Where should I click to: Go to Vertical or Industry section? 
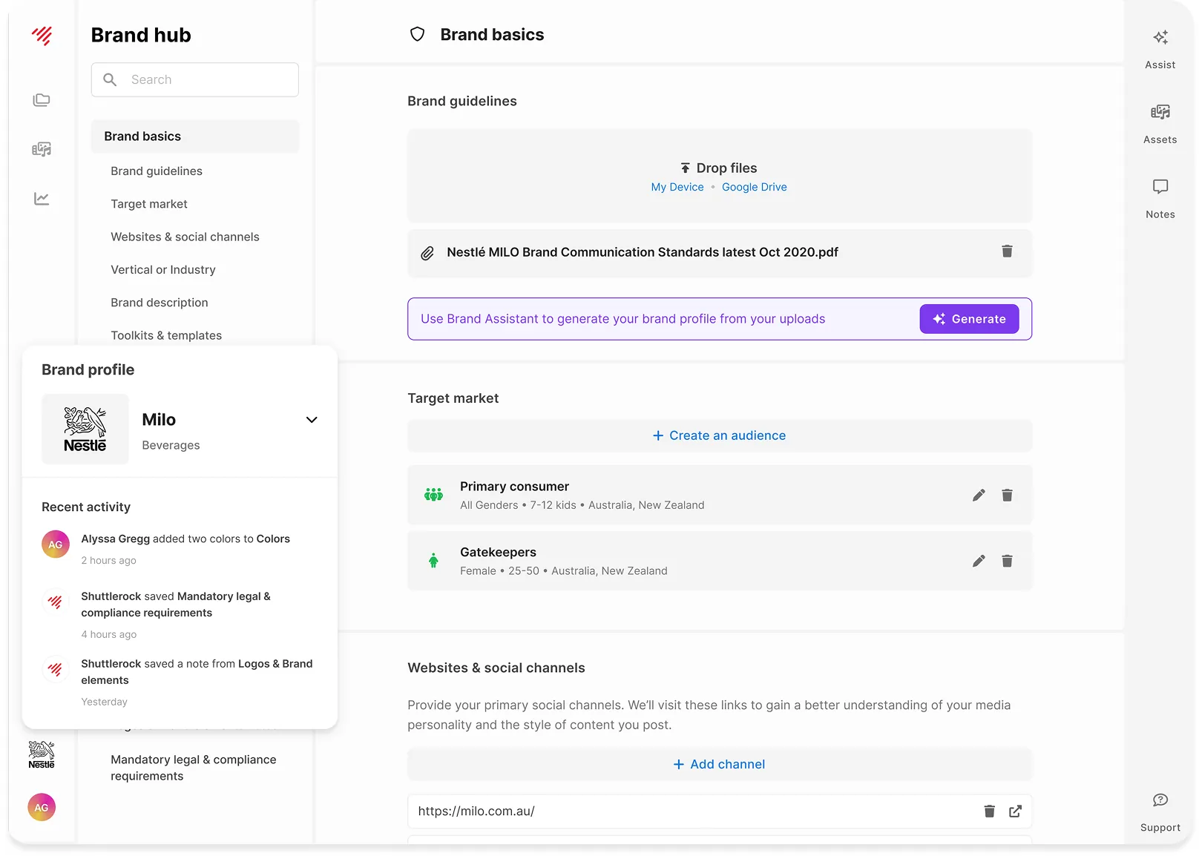click(163, 270)
